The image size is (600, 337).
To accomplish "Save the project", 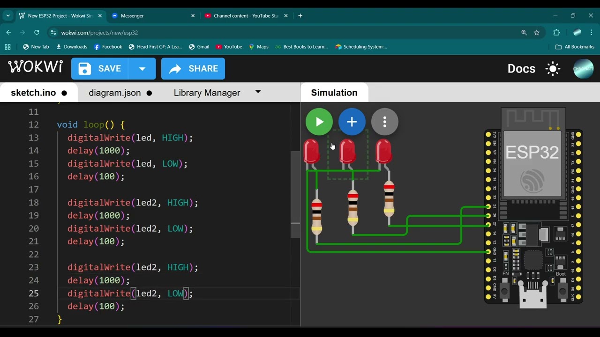I will (x=100, y=68).
